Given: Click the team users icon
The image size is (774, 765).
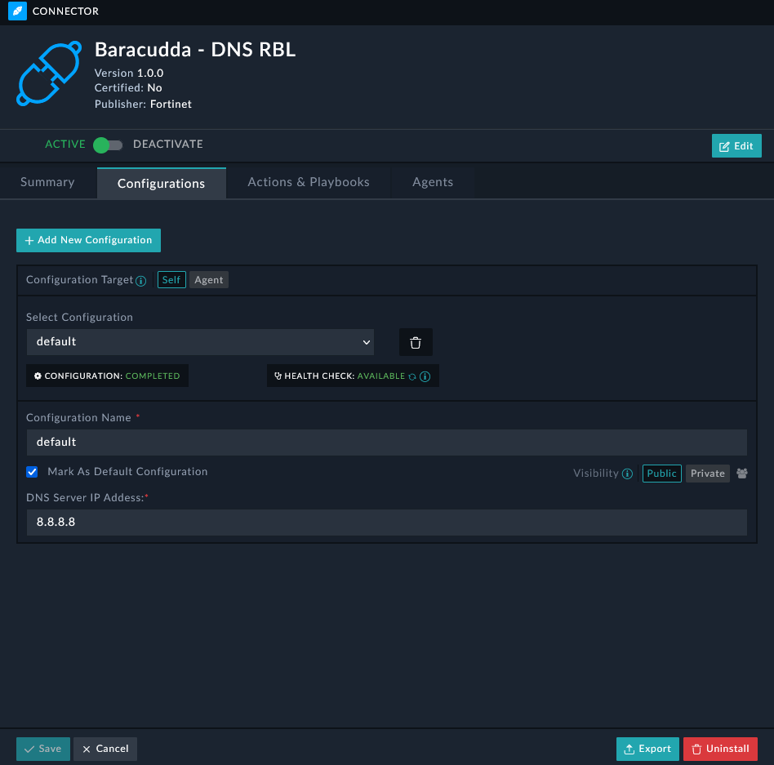Looking at the screenshot, I should 742,474.
